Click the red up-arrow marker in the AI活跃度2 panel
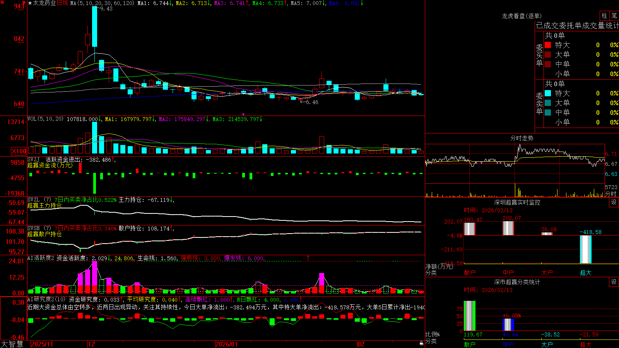 pos(308,258)
